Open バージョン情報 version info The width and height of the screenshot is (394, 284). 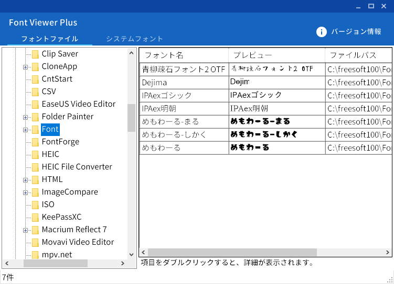click(x=356, y=32)
